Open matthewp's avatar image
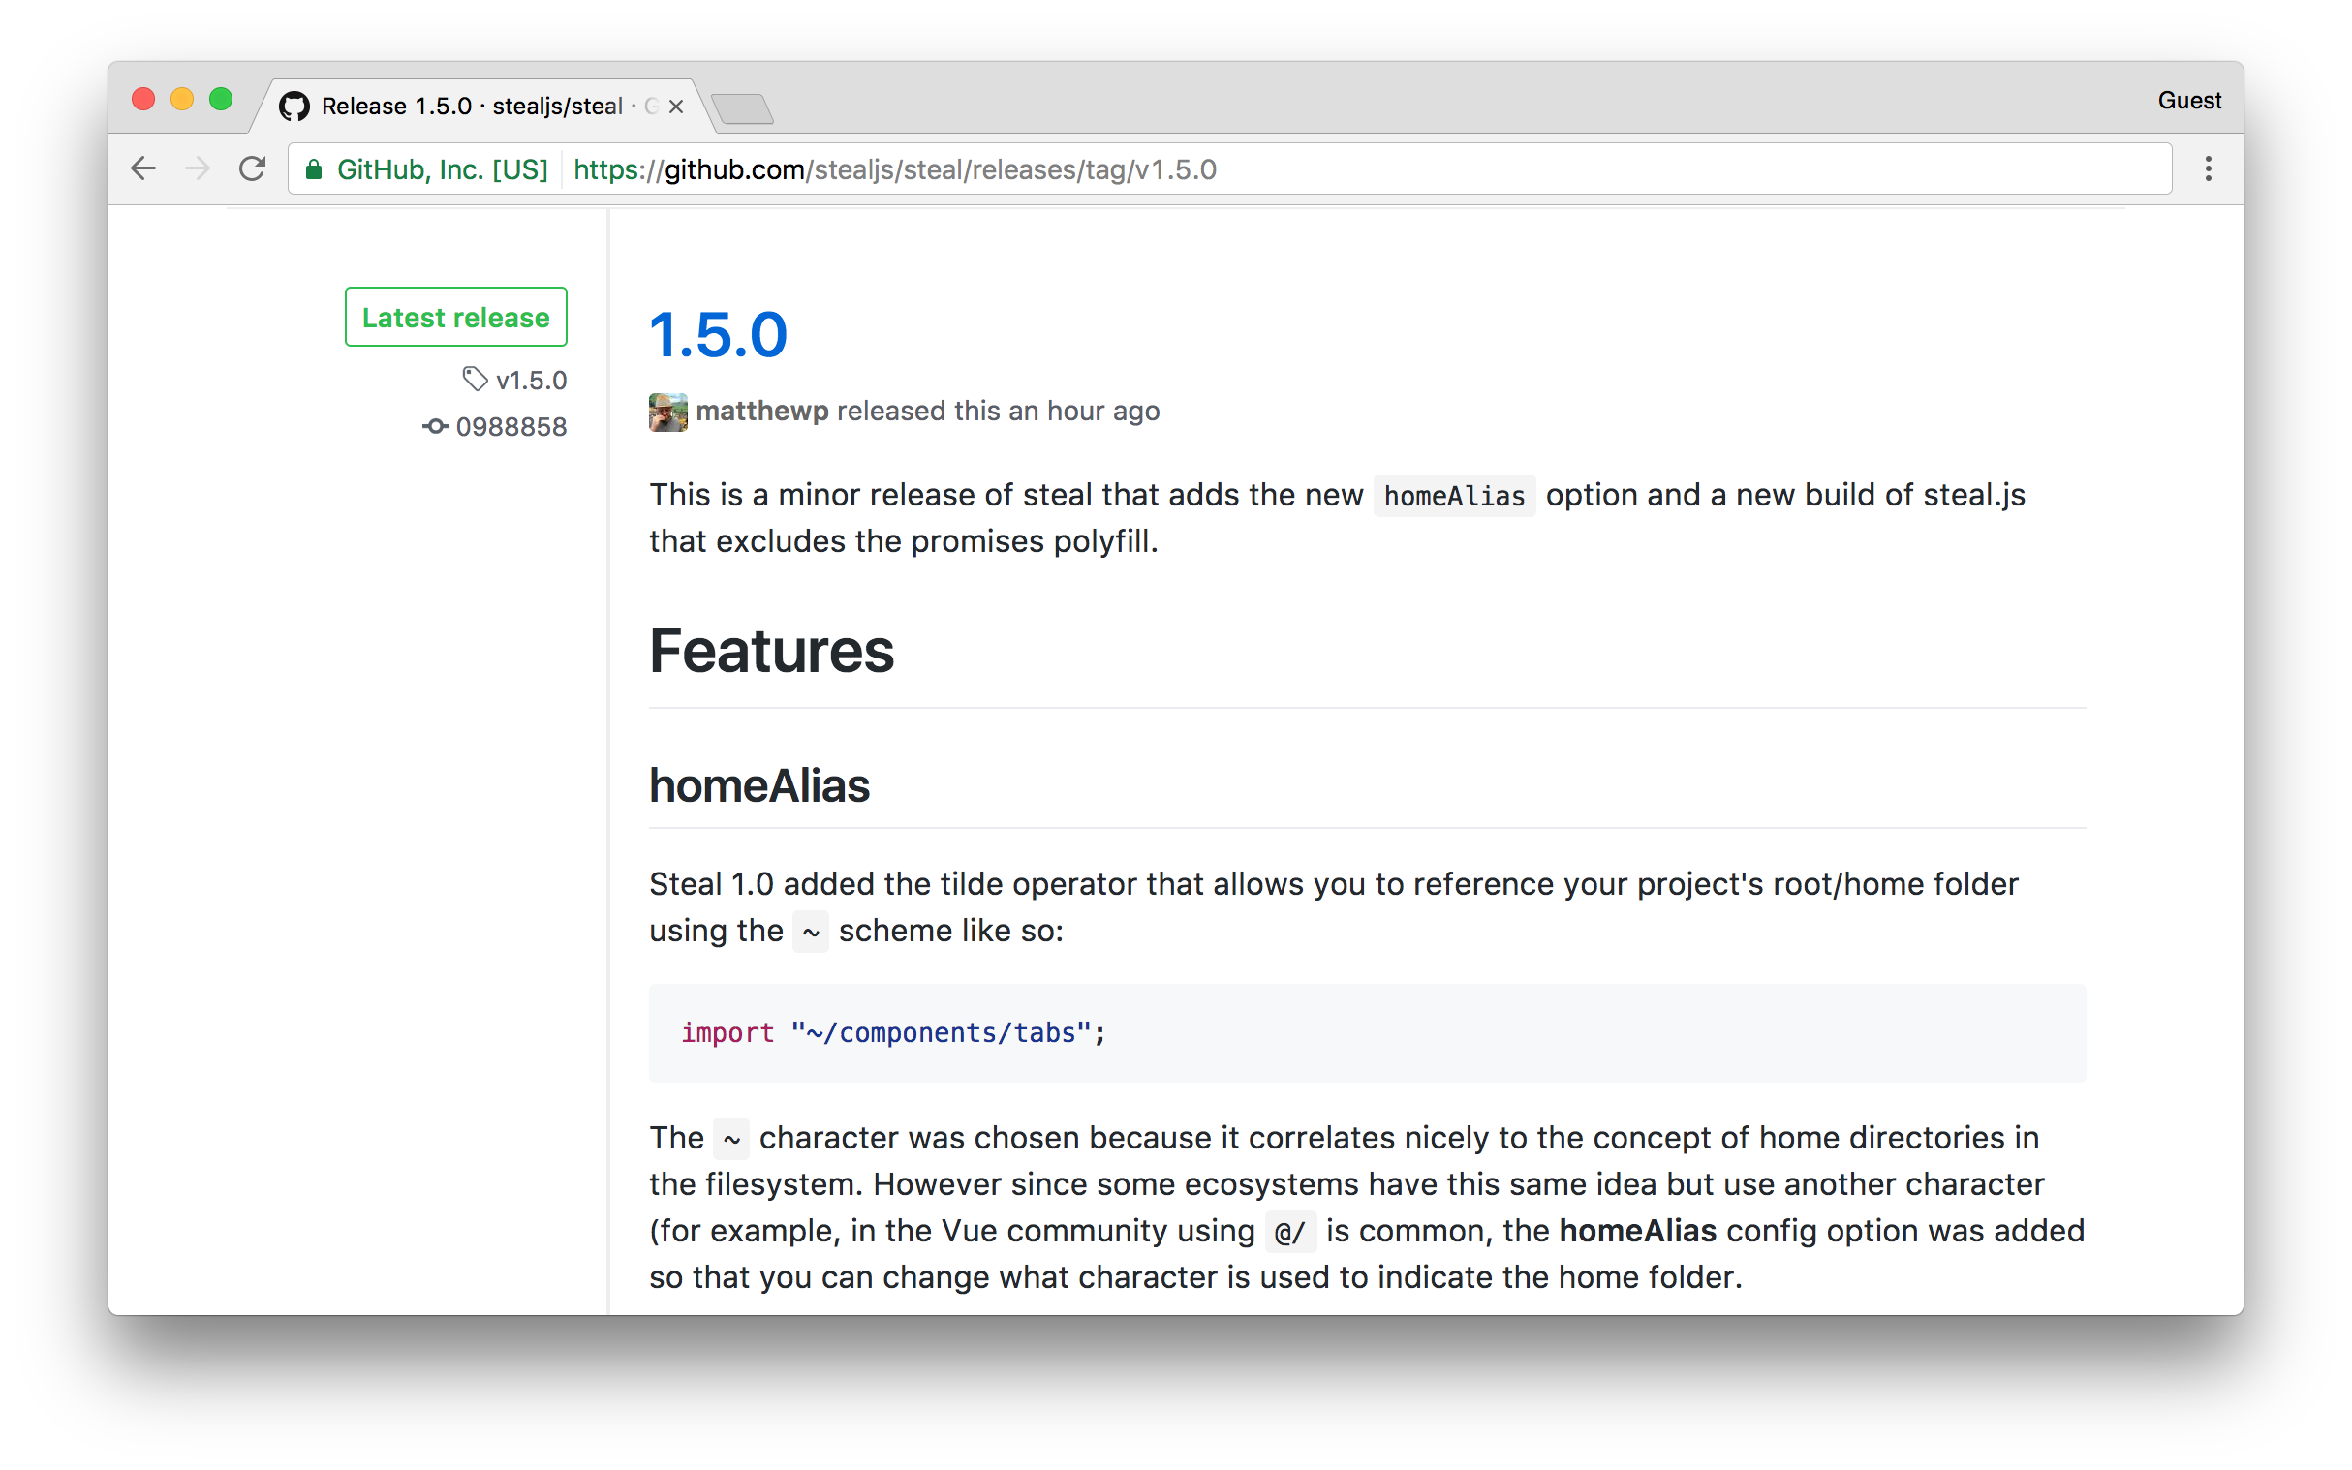 tap(668, 412)
